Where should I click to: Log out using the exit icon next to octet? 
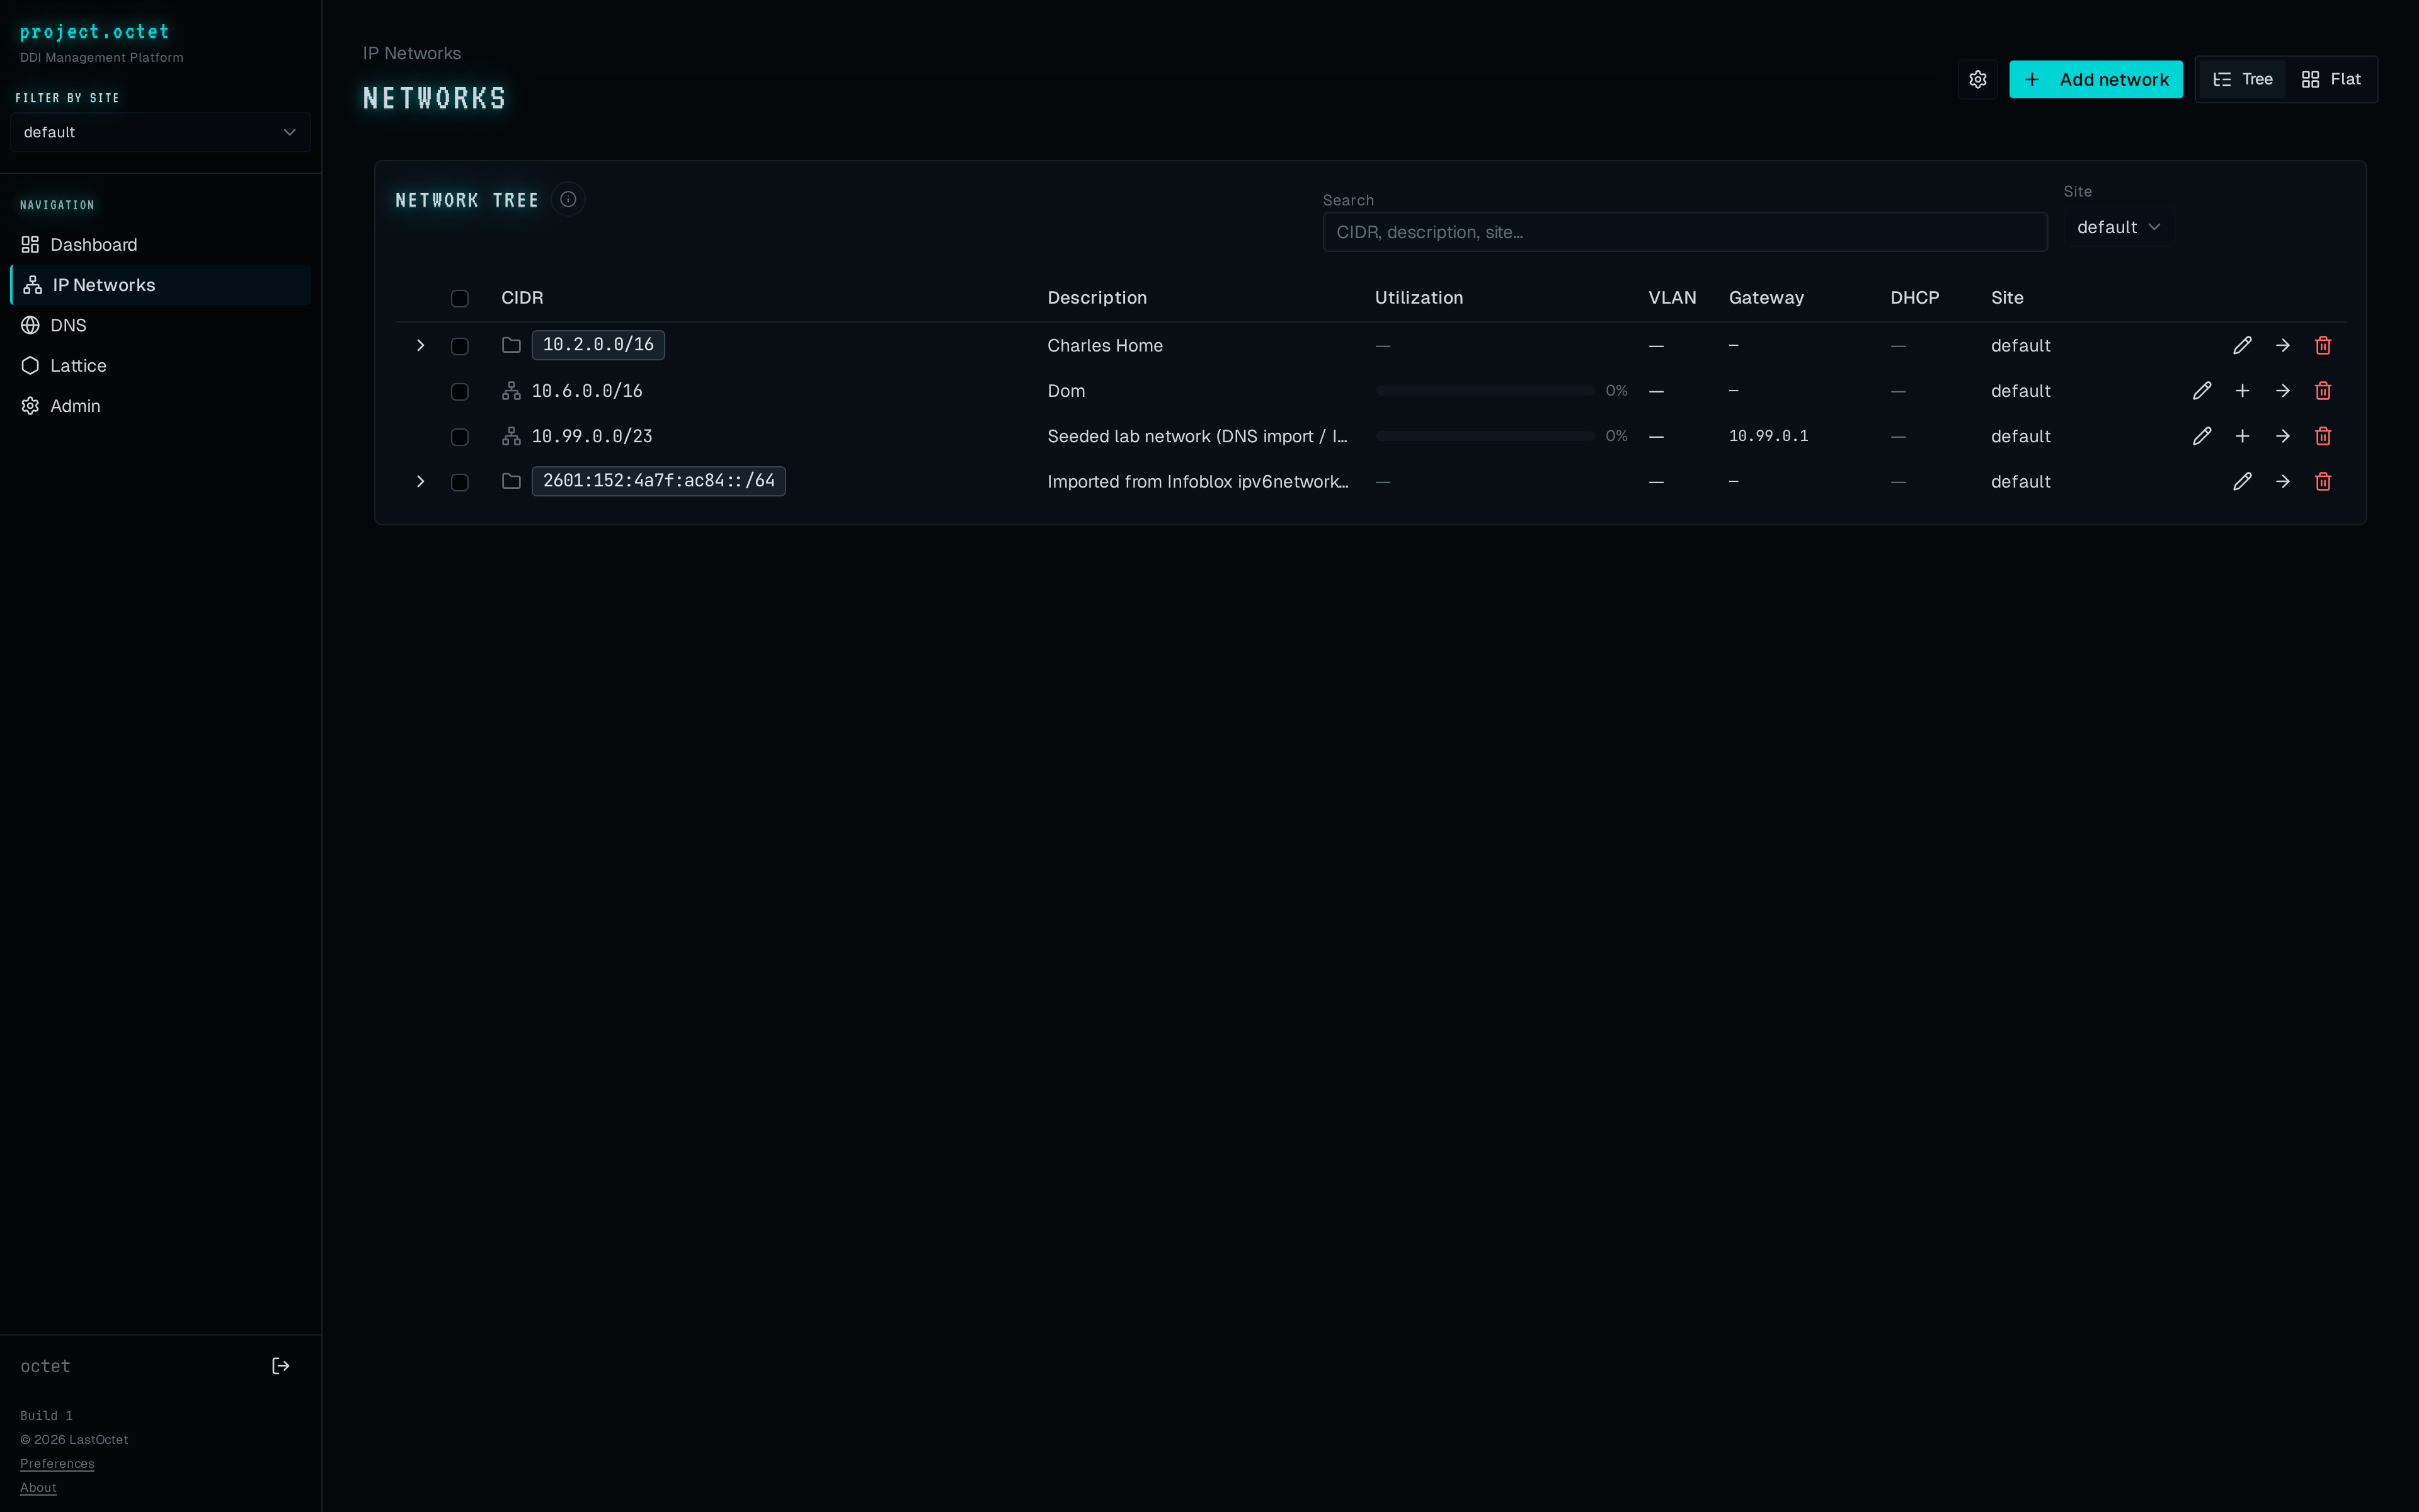(x=280, y=1365)
